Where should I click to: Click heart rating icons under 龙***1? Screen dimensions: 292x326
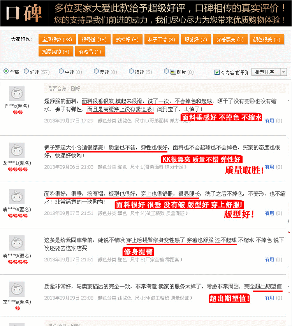[x=18, y=170]
